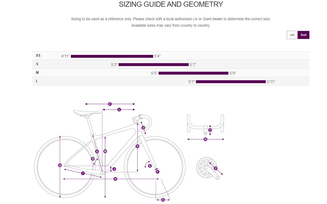
Task: Select the Q wheel size marker
Action: (x=60, y=165)
